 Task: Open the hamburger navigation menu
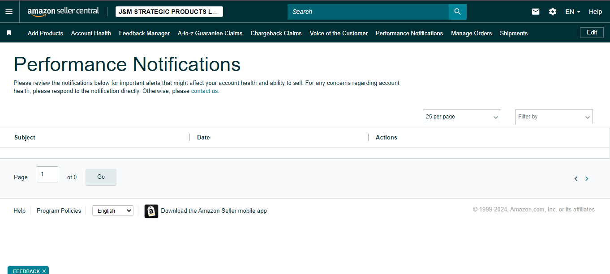[x=9, y=12]
